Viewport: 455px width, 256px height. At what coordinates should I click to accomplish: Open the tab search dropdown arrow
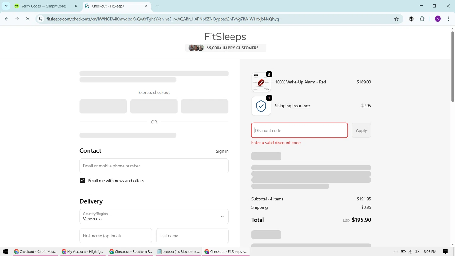[x=6, y=6]
